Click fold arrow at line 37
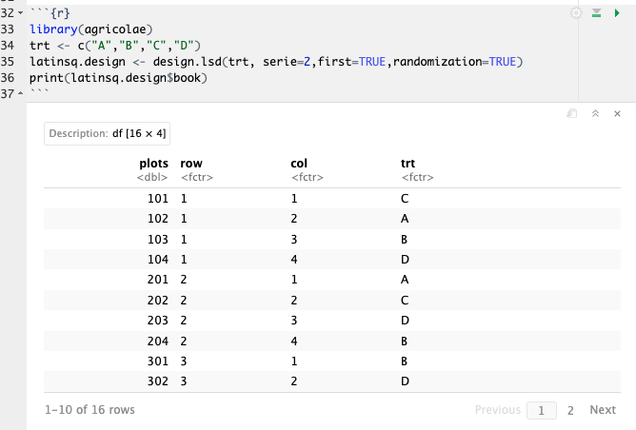Screen dimensions: 636x430 (23, 94)
